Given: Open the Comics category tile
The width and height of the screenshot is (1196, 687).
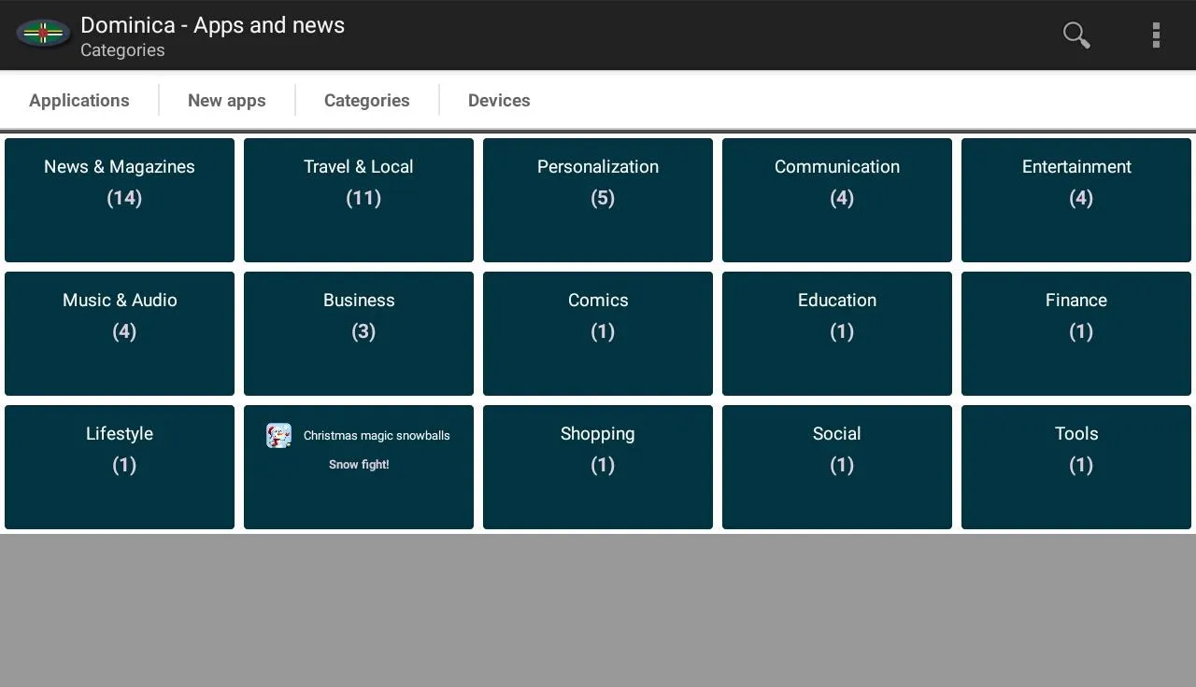Looking at the screenshot, I should (x=598, y=333).
